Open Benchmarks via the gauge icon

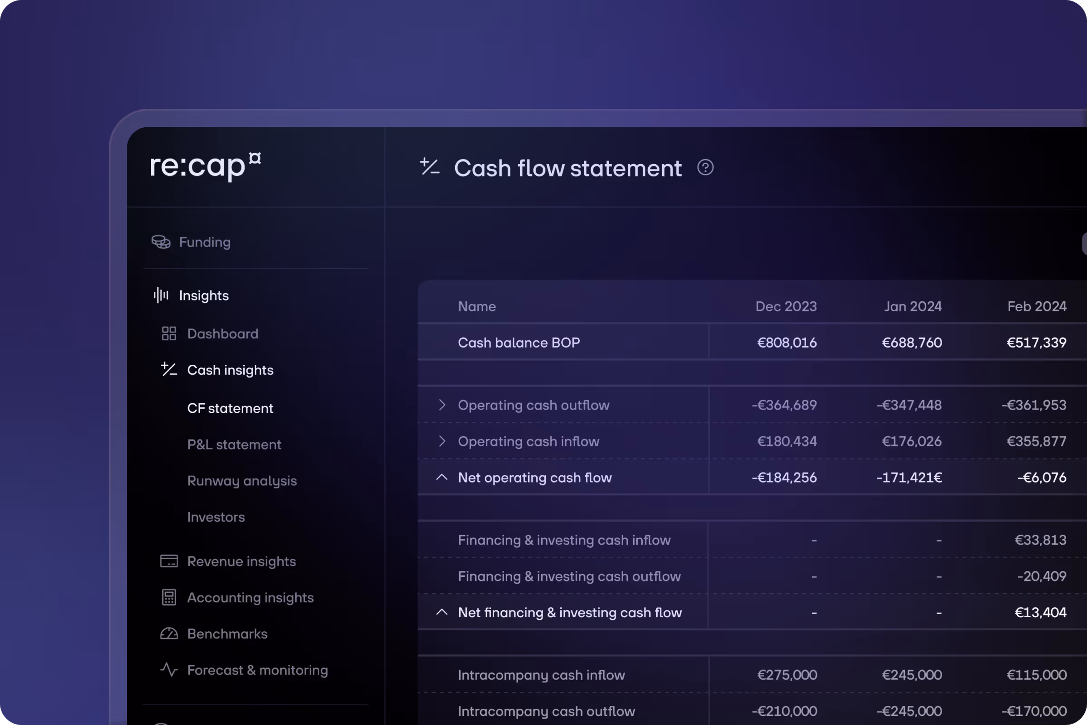169,634
